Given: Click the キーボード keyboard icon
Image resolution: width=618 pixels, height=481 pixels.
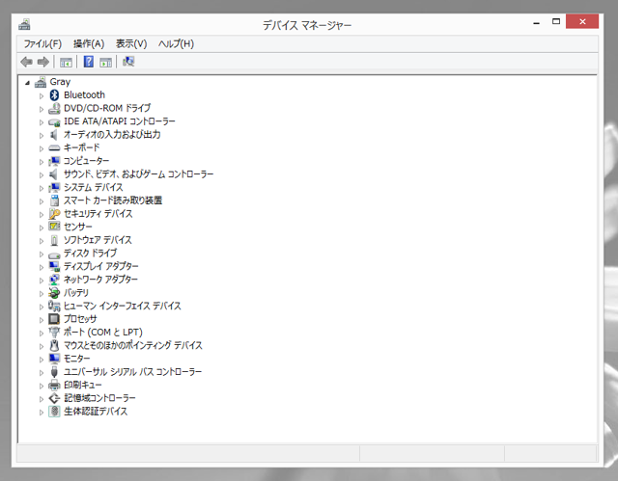Looking at the screenshot, I should pyautogui.click(x=54, y=147).
